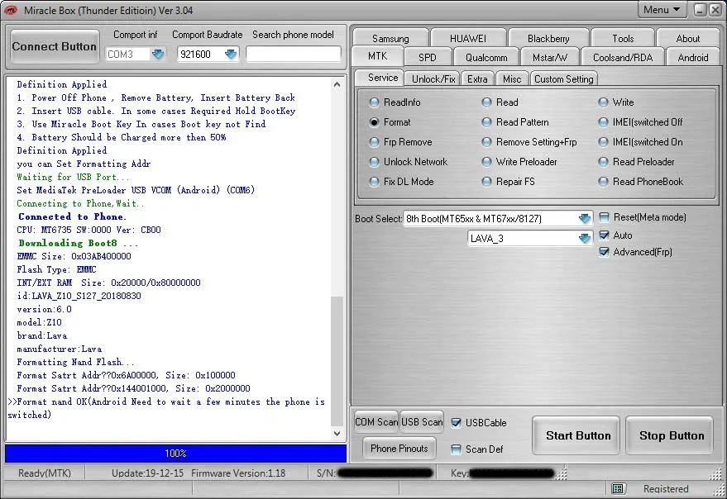This screenshot has width=727, height=499.
Task: Choose the Write Preloader option
Action: tap(487, 162)
